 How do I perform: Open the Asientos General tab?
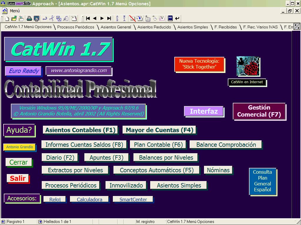tap(116, 27)
